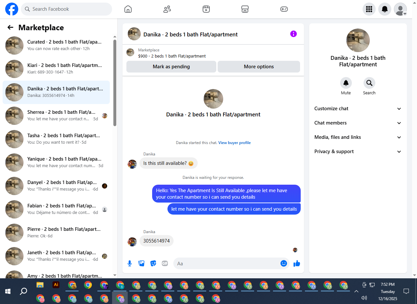Click the "Hello: Yes The Apartment Is Still Available" message
The height and width of the screenshot is (304, 417).
tap(226, 194)
